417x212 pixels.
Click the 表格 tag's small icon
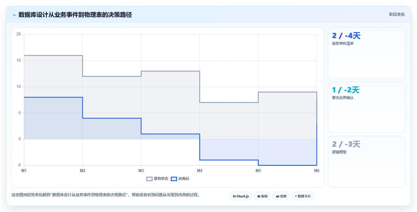click(259, 196)
